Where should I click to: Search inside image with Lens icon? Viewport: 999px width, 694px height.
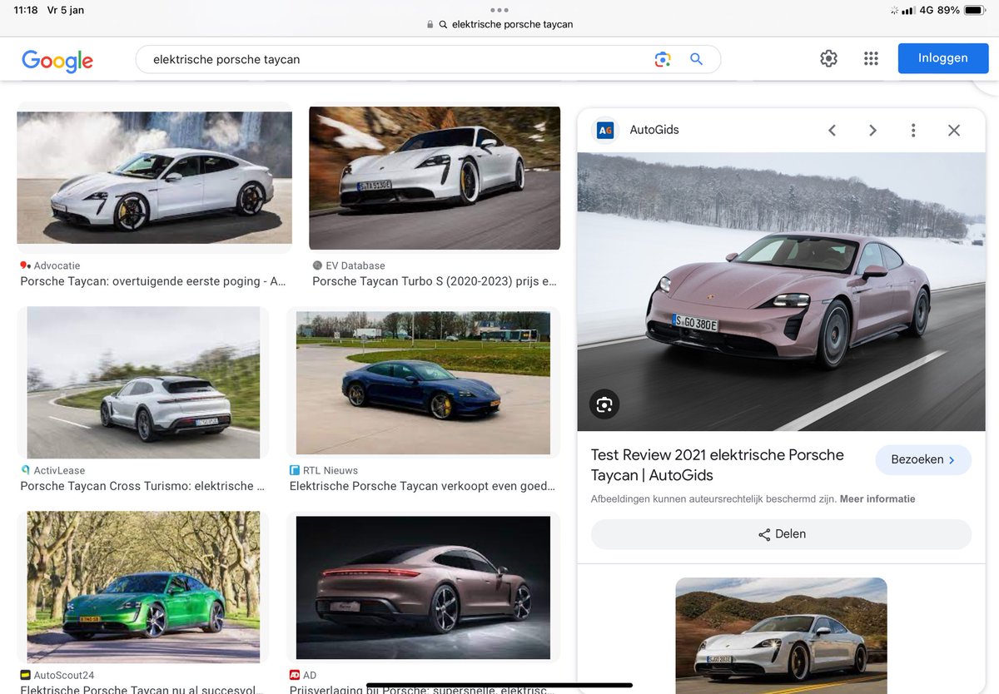click(x=604, y=404)
